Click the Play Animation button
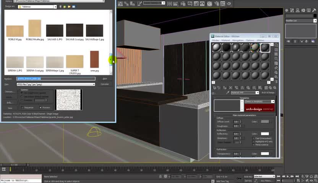 pyautogui.click(x=288, y=177)
